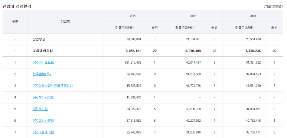Select the value 96,769,580

[x=134, y=74]
